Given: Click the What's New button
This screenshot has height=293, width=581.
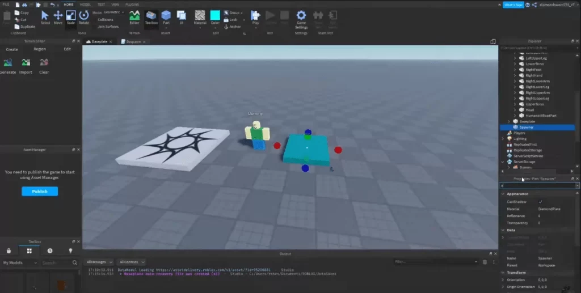Looking at the screenshot, I should [x=513, y=5].
